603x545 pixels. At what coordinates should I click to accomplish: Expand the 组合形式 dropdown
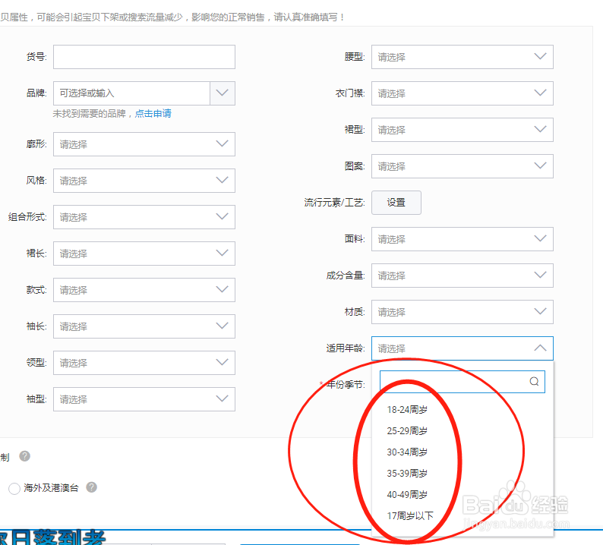point(144,217)
